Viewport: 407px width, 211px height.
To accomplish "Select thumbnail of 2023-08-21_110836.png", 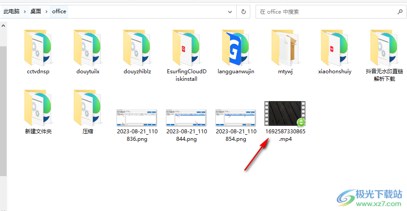I will pyautogui.click(x=137, y=117).
